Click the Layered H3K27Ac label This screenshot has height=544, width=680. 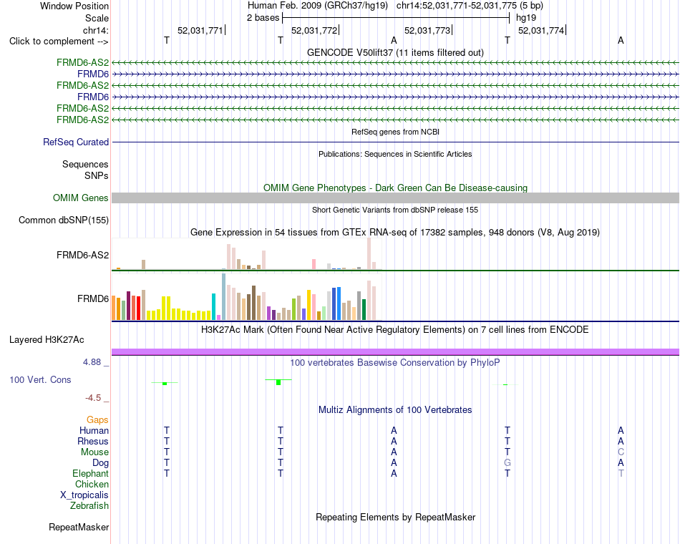coord(47,340)
